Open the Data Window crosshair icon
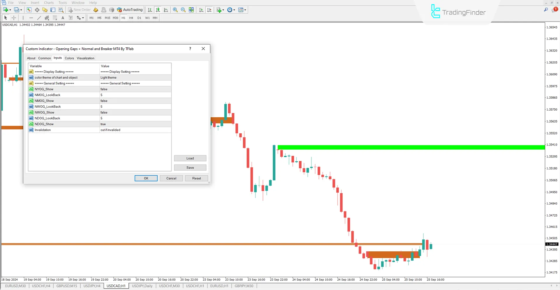Screen dimensions: 560x290 click(x=37, y=10)
